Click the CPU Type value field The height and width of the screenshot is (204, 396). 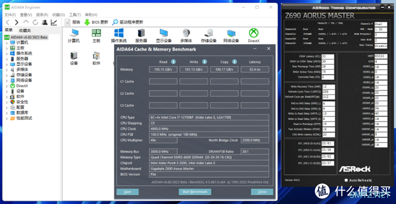pos(209,118)
